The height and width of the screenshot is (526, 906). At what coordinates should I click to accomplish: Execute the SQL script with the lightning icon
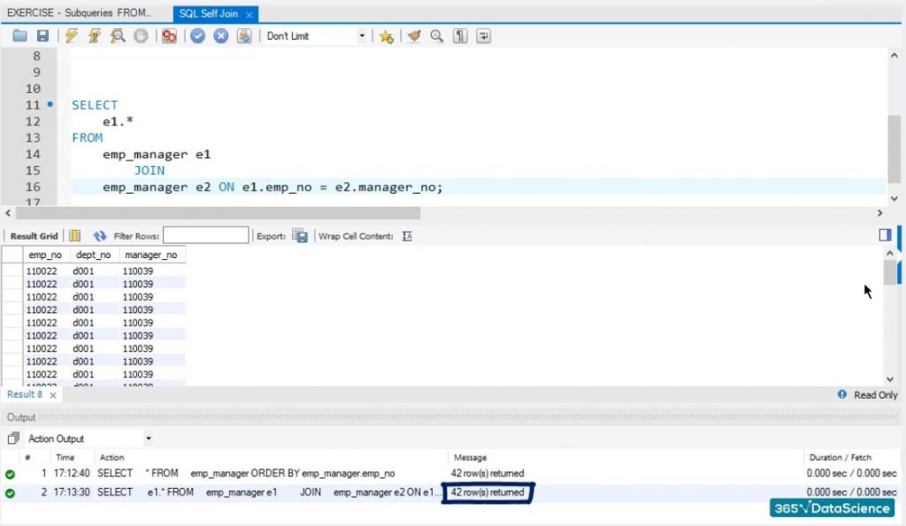coord(71,35)
